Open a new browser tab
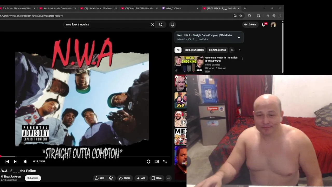Viewport: 332px width, 187px height. pos(245,8)
